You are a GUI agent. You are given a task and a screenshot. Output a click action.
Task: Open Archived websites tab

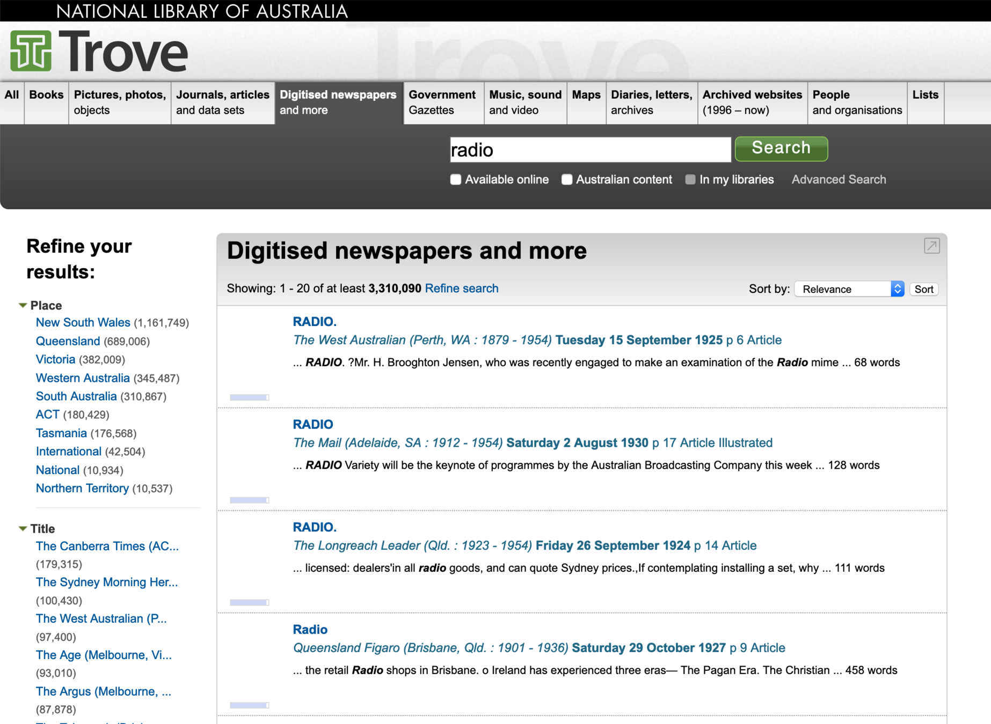point(753,102)
